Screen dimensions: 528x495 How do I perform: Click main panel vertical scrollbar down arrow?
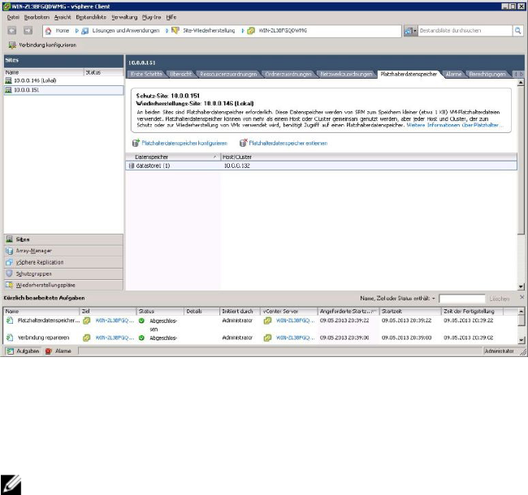pyautogui.click(x=521, y=286)
